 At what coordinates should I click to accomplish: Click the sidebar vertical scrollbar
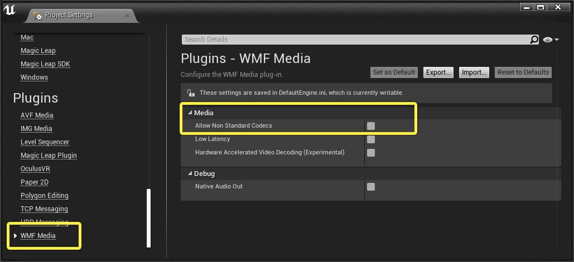pyautogui.click(x=148, y=218)
